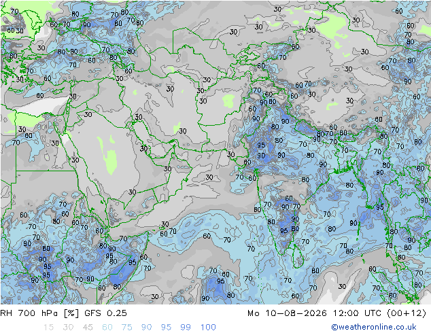Click the 'Mo 10-08-2026 12:00 UTC (00+12)' timestamp

click(337, 313)
